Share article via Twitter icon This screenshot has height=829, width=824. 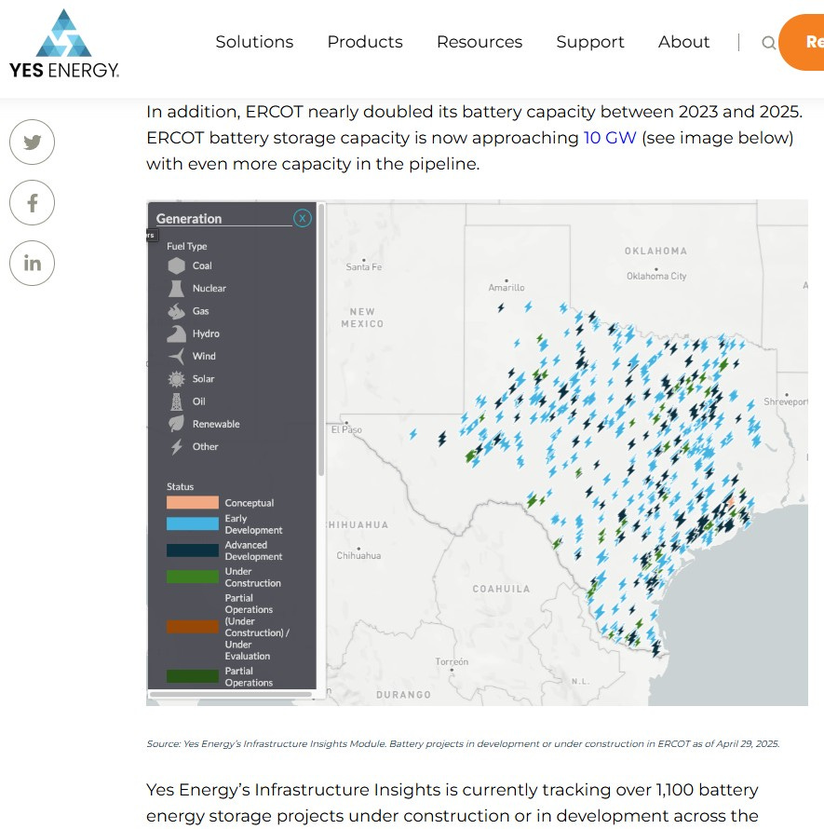click(x=33, y=142)
